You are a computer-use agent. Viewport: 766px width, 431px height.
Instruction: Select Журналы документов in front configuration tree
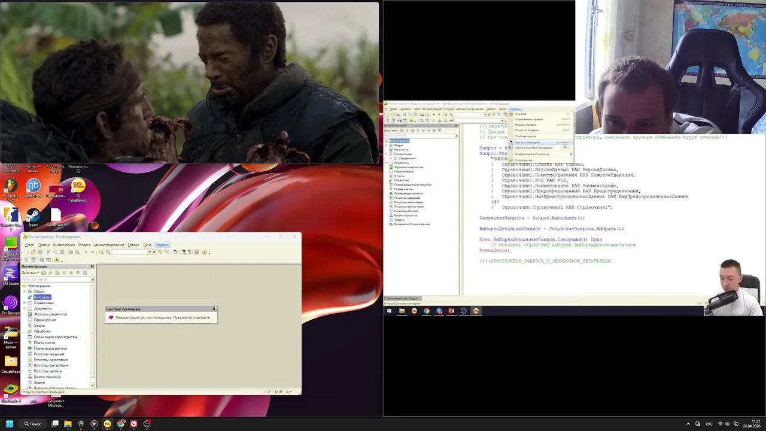click(x=50, y=314)
